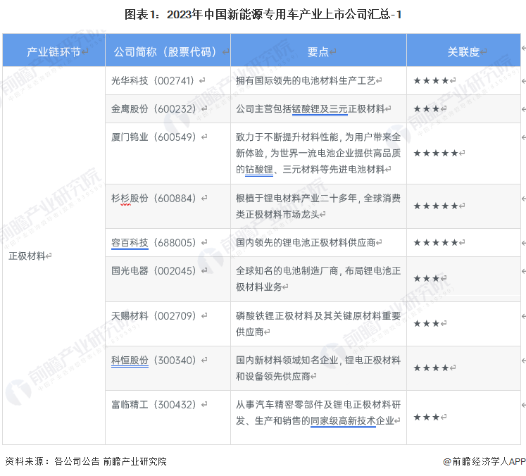The image size is (526, 476).
Task: Click the chart title '图表1：2023年中国新能源专用车产业上市公司汇总-1'
Action: 263,14
